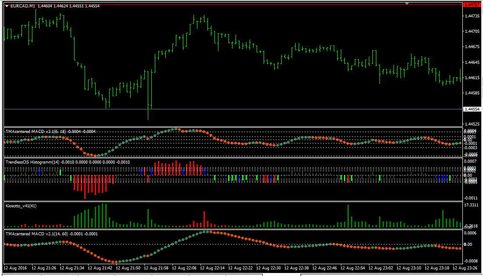Image resolution: width=483 pixels, height=276 pixels.
Task: Click the 12 Aug 22:30 time label
Action: pos(268,268)
